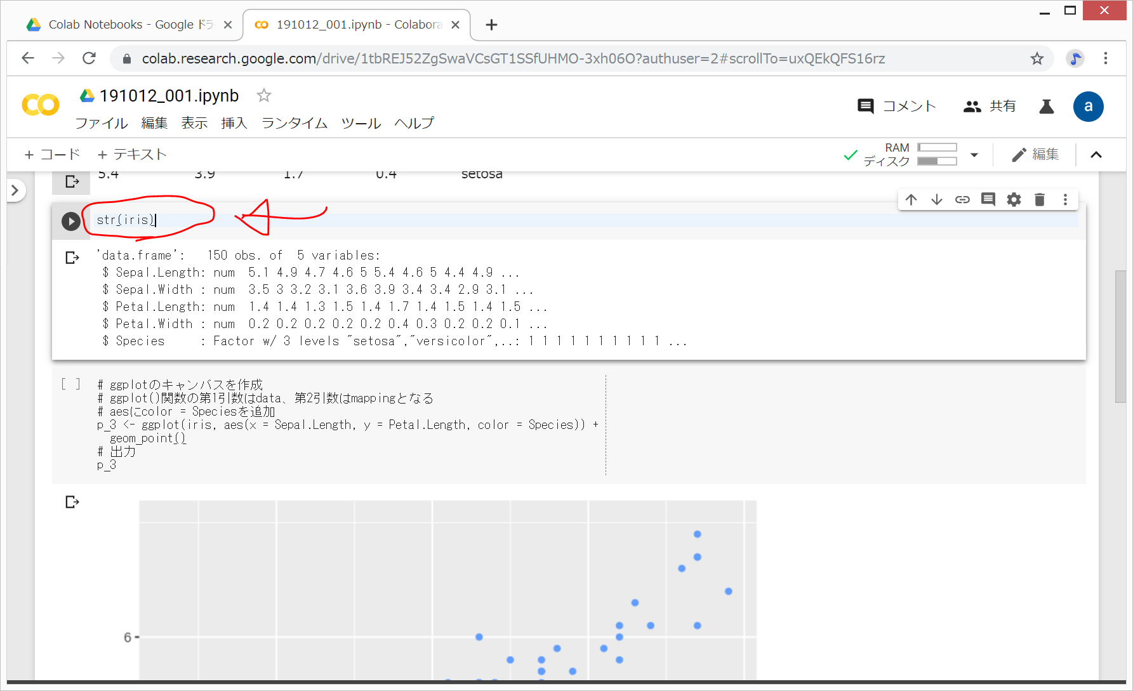Run the str(iris) code cell
This screenshot has height=691, width=1133.
point(70,221)
